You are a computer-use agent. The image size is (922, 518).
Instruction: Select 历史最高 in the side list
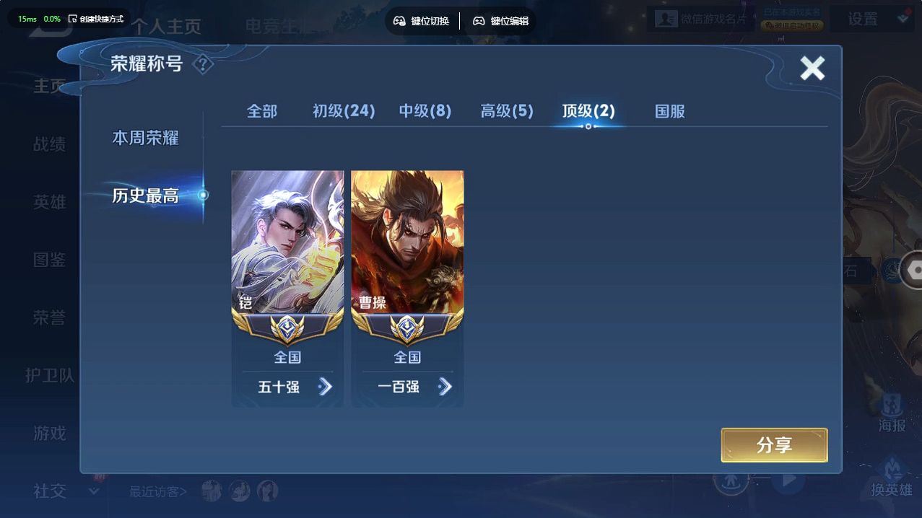[x=145, y=196]
